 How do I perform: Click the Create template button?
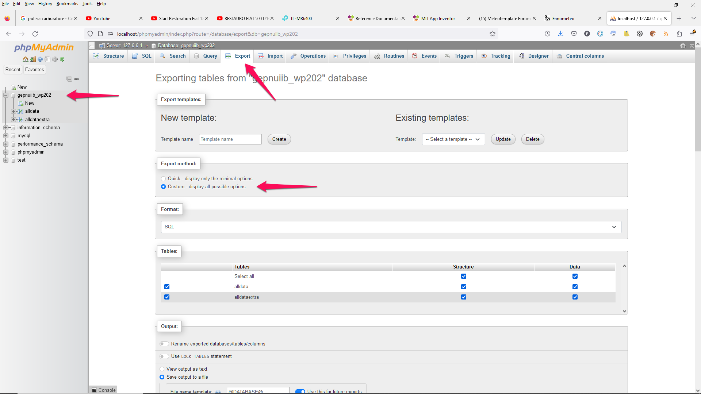click(279, 139)
